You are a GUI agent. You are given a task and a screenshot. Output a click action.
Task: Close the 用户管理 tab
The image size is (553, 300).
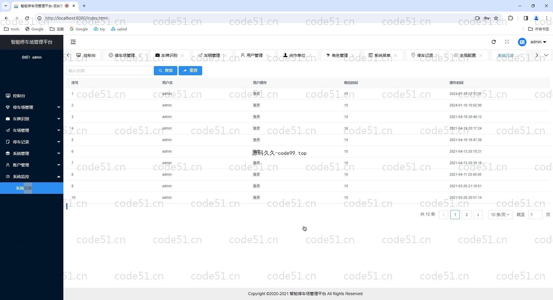coord(268,55)
